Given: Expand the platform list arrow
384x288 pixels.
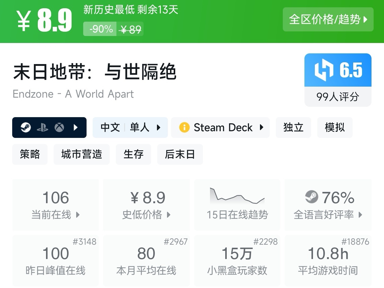Looking at the screenshot, I should 76,128.
